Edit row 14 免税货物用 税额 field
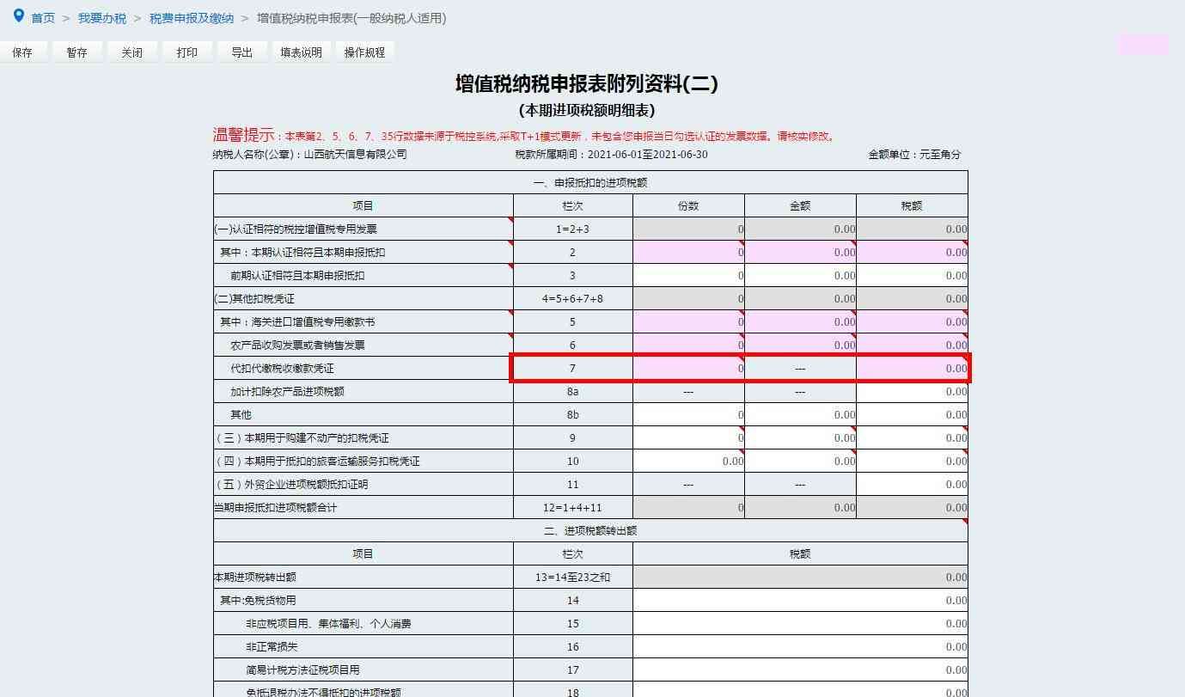The image size is (1185, 697). point(800,601)
